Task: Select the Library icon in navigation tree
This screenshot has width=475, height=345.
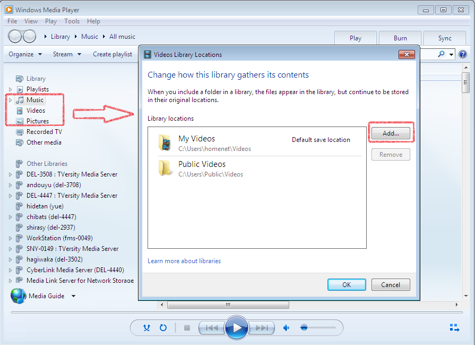Action: click(20, 79)
